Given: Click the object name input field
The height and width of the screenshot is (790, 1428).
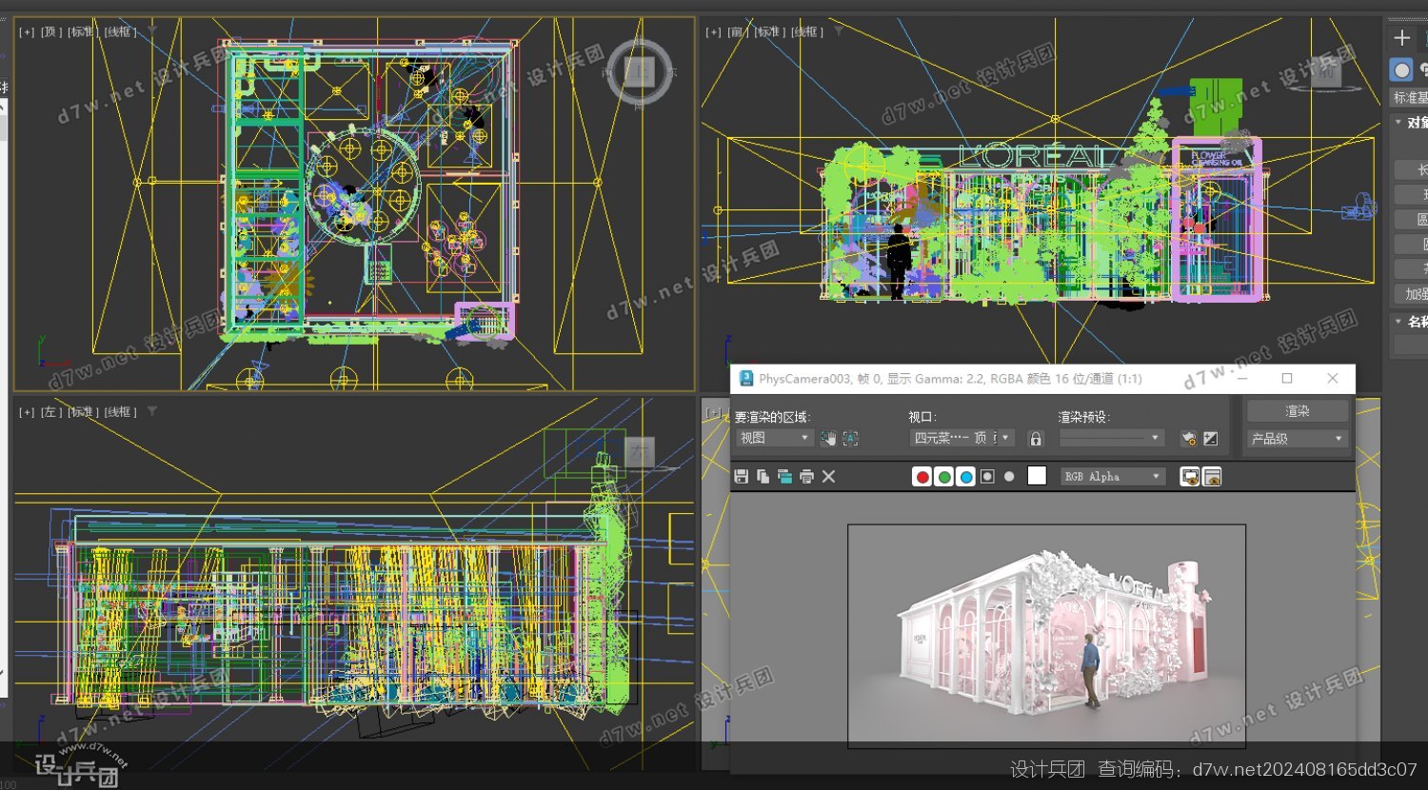Looking at the screenshot, I should (x=1411, y=346).
